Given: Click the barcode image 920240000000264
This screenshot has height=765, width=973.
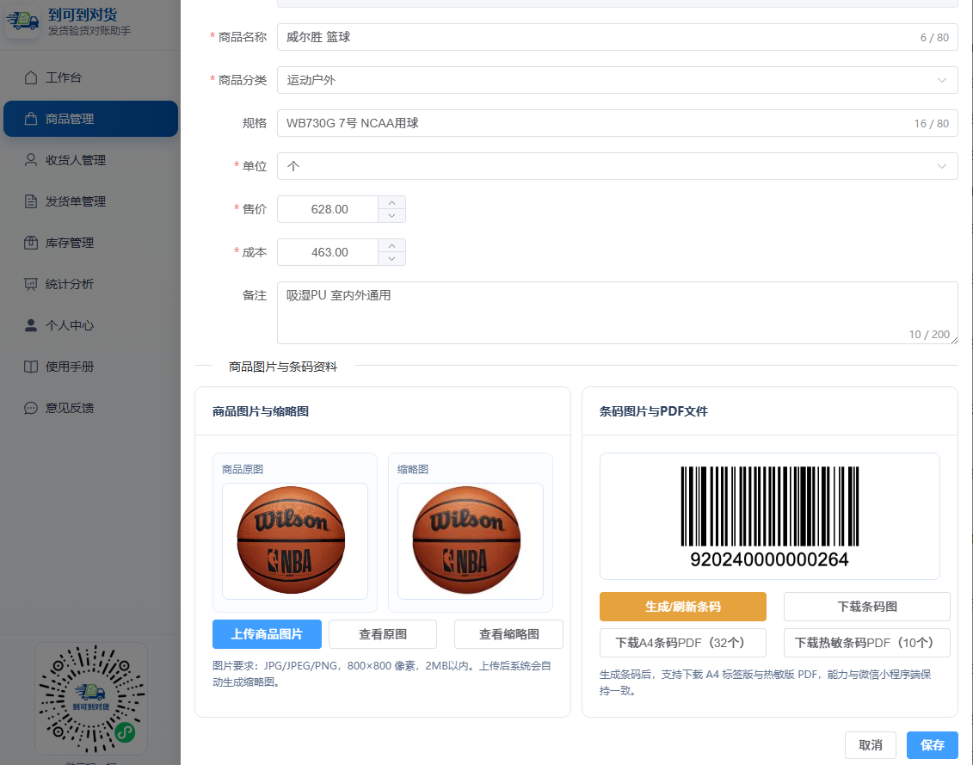Looking at the screenshot, I should point(769,516).
